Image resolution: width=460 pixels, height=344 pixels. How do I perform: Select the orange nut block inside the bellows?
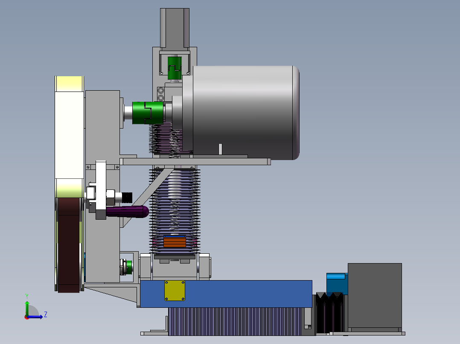[175, 242]
